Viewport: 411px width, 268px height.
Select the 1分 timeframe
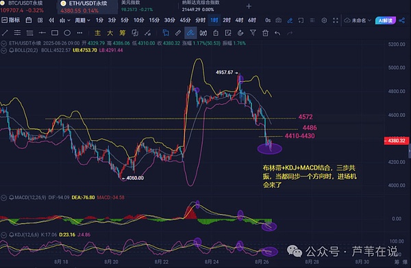99,20
